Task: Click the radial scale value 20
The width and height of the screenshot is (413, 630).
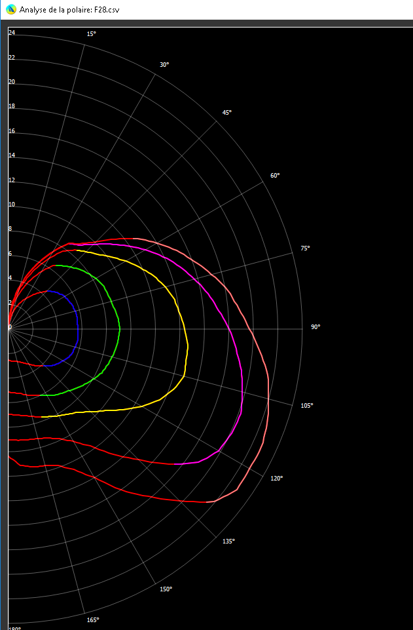Action: (x=12, y=82)
